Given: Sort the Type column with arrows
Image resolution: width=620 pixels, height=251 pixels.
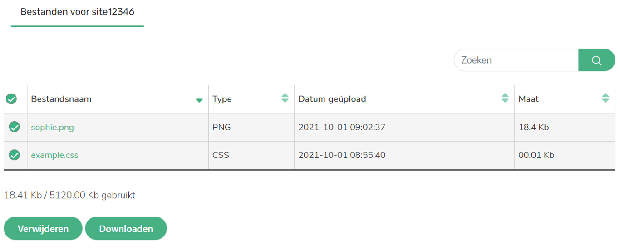Looking at the screenshot, I should pyautogui.click(x=285, y=98).
